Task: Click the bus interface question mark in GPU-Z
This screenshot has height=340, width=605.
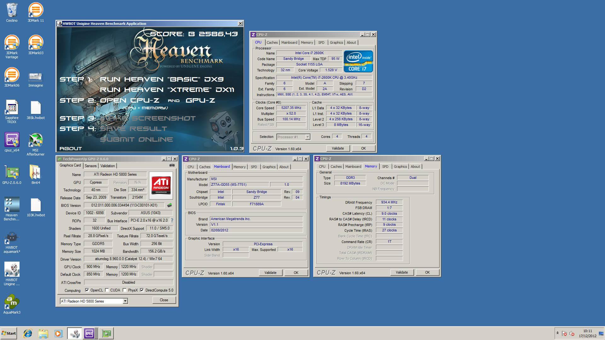Action: tap(172, 221)
